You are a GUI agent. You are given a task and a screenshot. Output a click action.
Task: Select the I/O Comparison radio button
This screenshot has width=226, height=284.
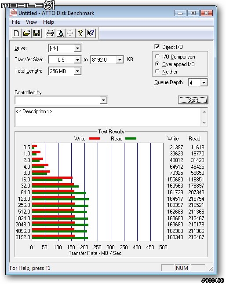click(x=157, y=56)
